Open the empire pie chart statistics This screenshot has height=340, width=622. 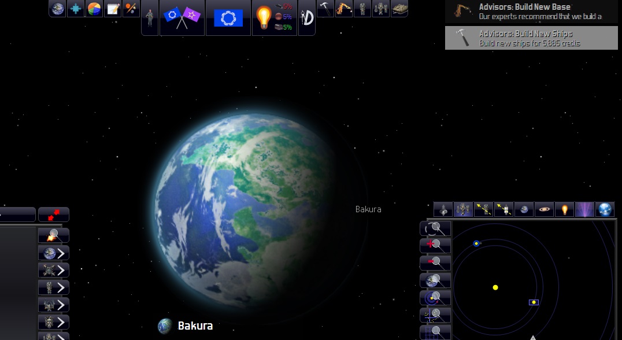pos(94,9)
